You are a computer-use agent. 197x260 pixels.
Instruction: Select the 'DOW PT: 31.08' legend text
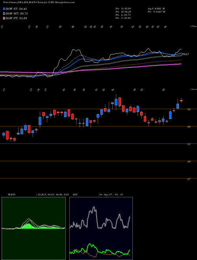16,18
